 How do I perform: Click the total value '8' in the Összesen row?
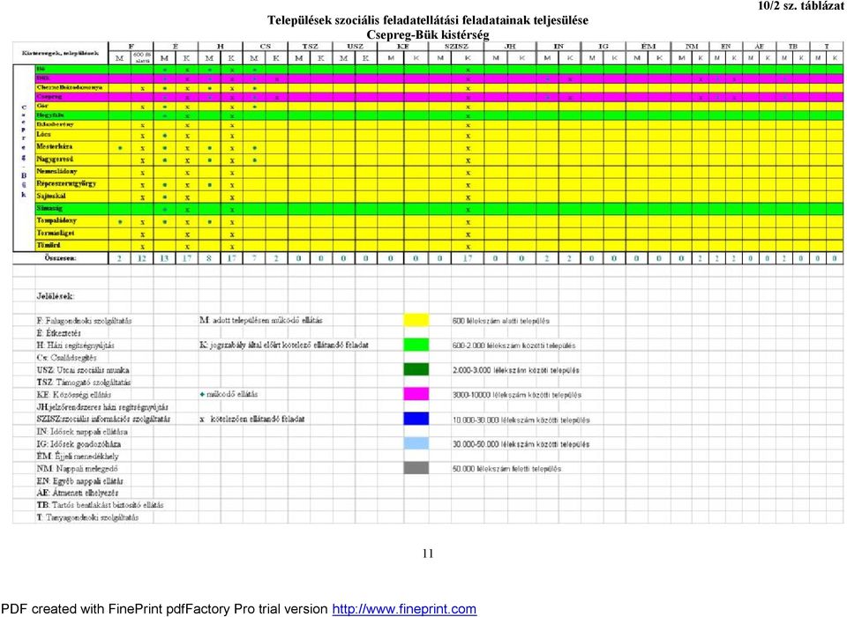pyautogui.click(x=209, y=258)
